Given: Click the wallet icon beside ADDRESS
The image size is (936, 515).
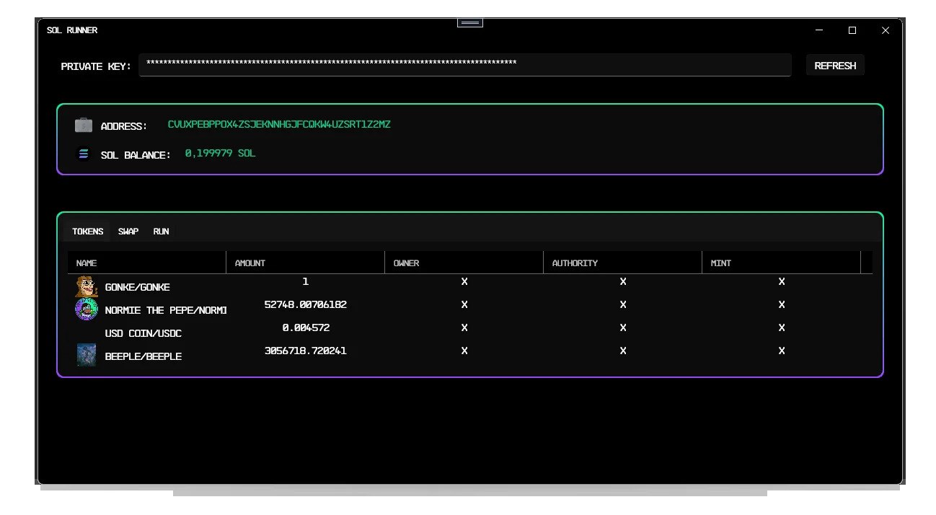Looking at the screenshot, I should tap(83, 125).
